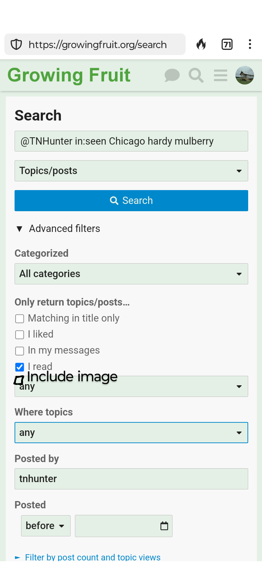The image size is (262, 587).
Task: Tap the shield icon in address bar
Action: 16,44
